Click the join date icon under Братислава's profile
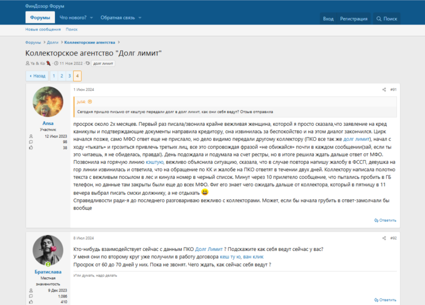This screenshot has height=305, width=425. pyautogui.click(x=31, y=290)
